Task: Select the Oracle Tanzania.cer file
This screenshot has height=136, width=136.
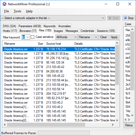Action: coord(59,98)
